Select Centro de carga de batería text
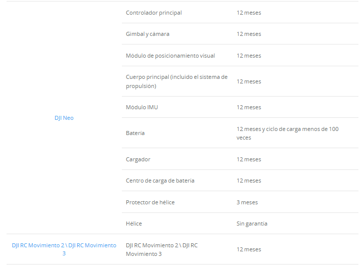The image size is (363, 265). tap(160, 181)
